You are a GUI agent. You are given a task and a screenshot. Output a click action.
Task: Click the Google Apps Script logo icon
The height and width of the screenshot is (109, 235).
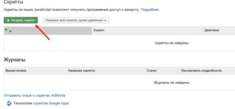point(9,103)
